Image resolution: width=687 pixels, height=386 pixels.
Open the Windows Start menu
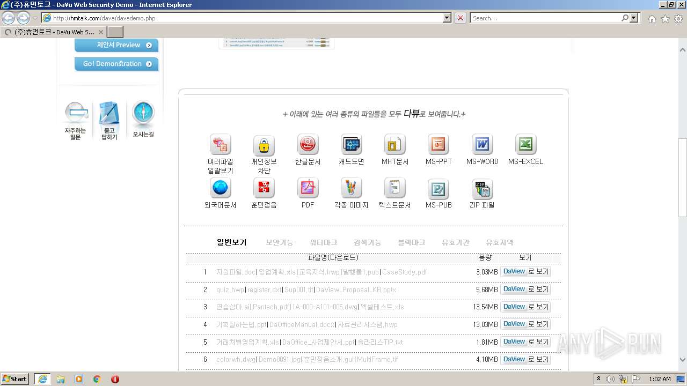click(15, 379)
